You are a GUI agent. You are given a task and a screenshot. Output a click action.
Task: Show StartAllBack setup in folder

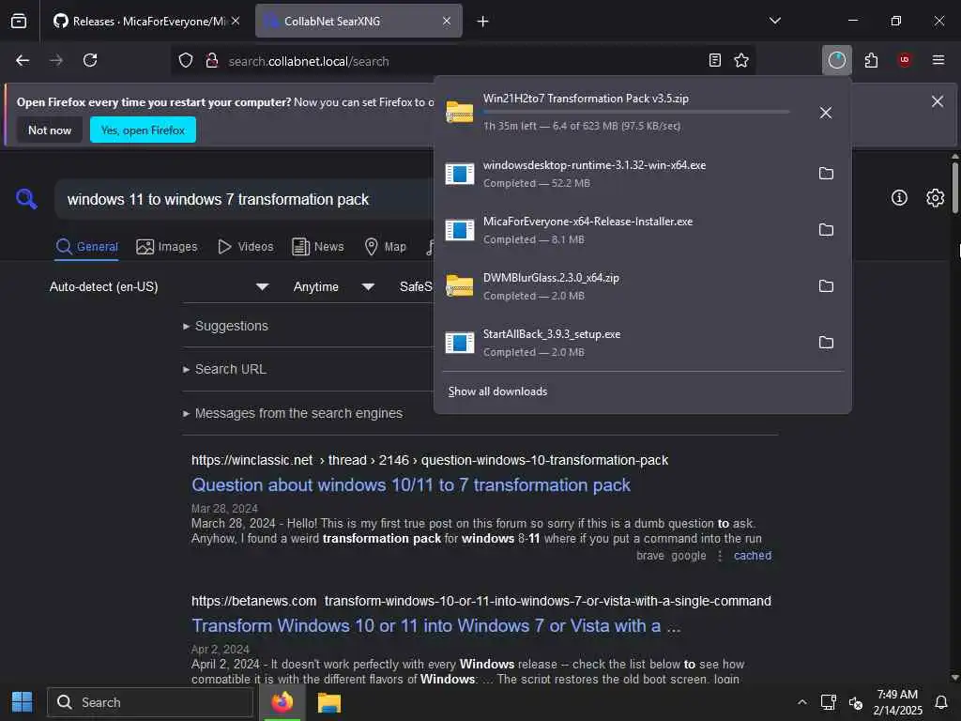click(x=826, y=342)
